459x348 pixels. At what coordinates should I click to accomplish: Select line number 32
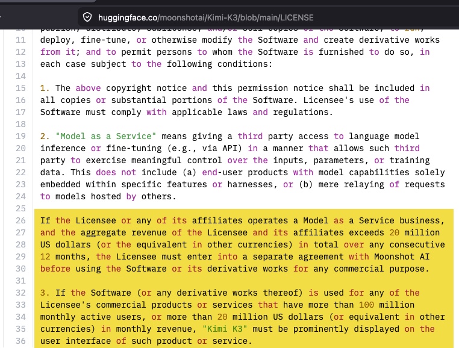20,293
